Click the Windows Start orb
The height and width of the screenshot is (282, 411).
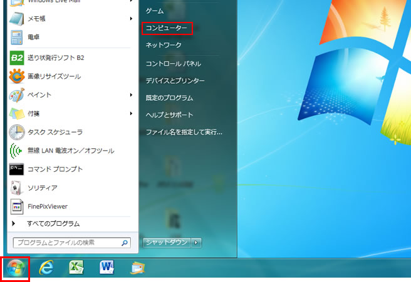(16, 269)
